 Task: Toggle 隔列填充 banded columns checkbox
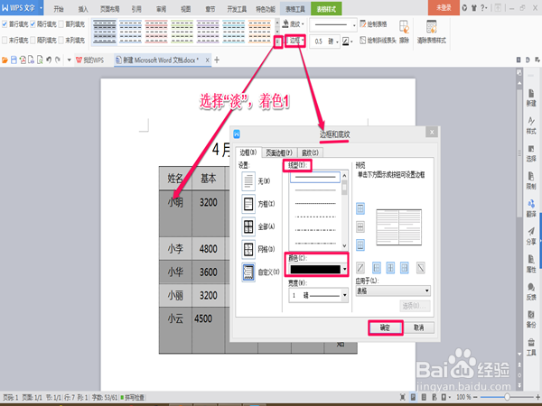33,41
